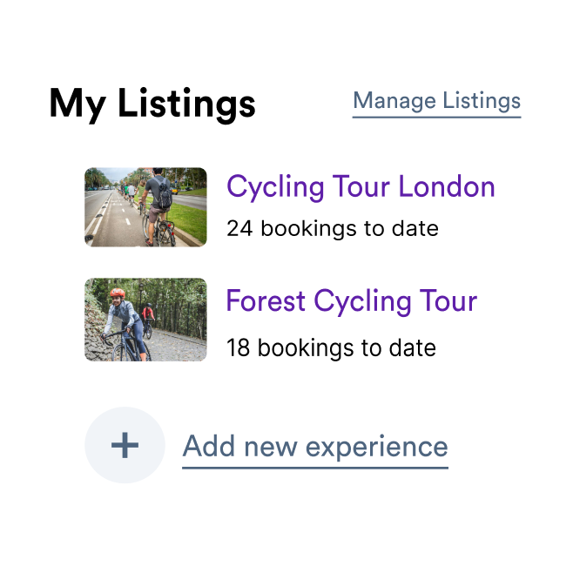The width and height of the screenshot is (573, 573).
Task: Click the number 24 in the booking count
Action: [239, 229]
